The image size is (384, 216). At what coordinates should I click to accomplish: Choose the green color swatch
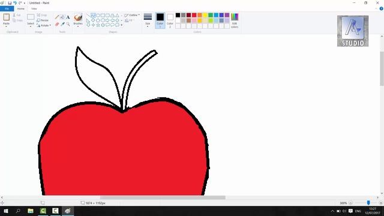coord(211,15)
